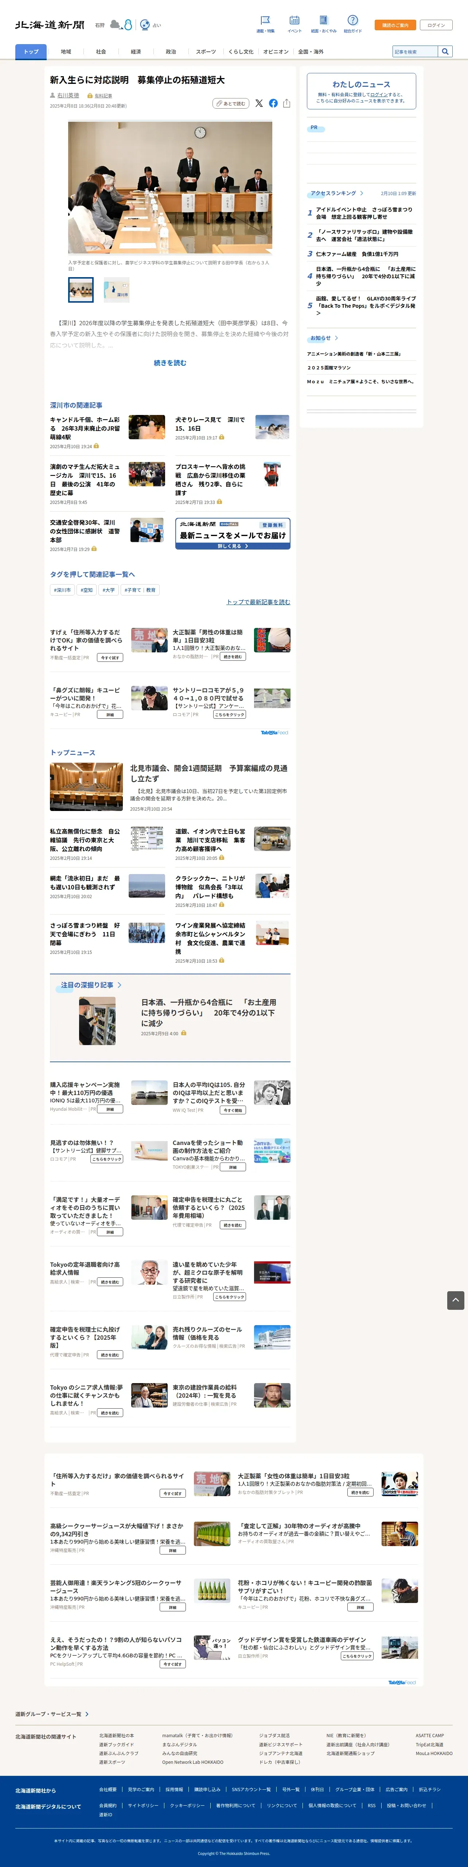Image resolution: width=468 pixels, height=1867 pixels.
Task: Click the lock icon beside 有料記事
Action: [x=90, y=96]
